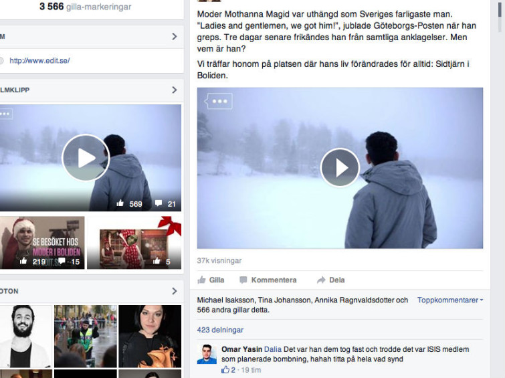Toggle Gilla to like the post
The width and height of the screenshot is (505, 378).
pyautogui.click(x=211, y=280)
